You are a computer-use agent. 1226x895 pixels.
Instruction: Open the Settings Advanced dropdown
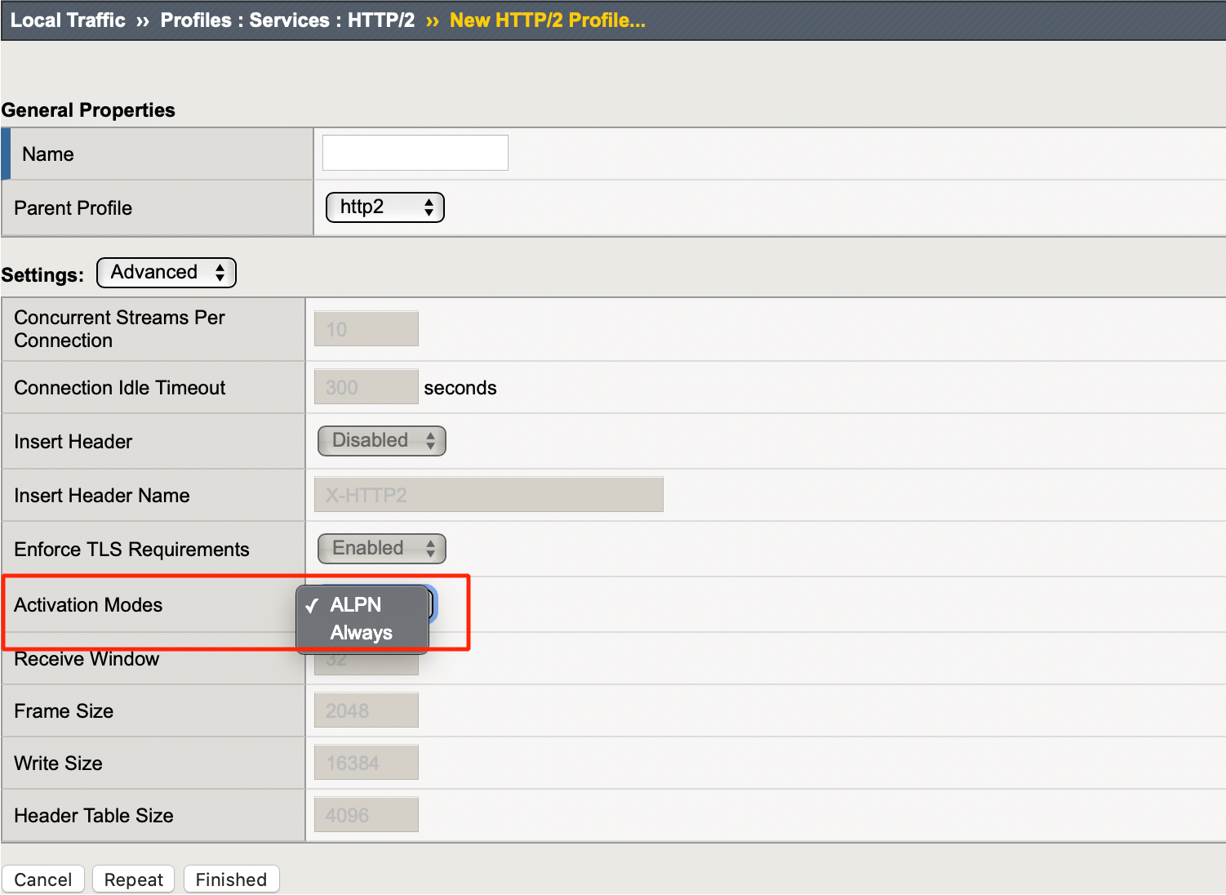[167, 273]
